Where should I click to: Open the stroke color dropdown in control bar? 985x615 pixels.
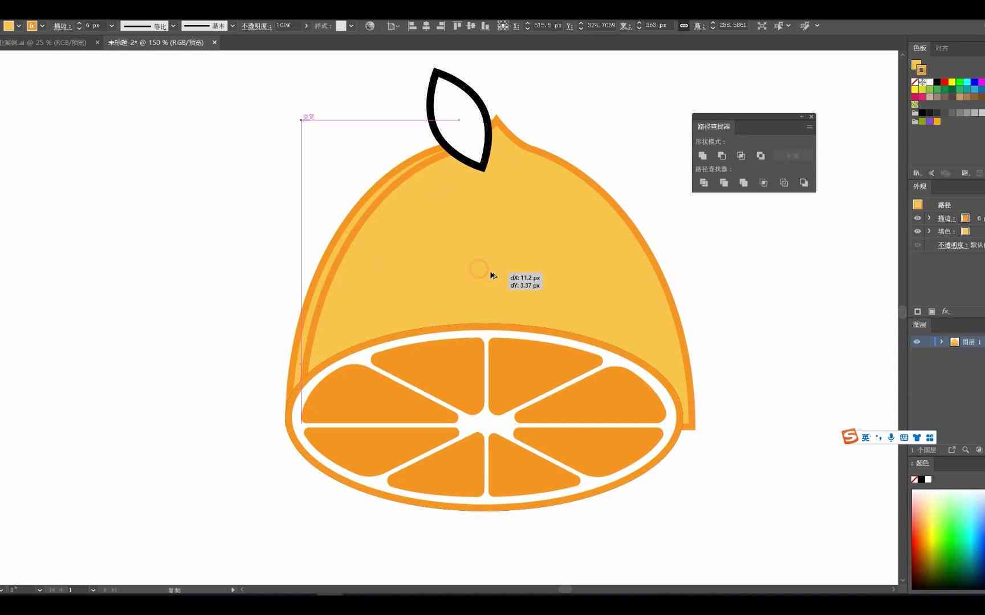[x=42, y=26]
